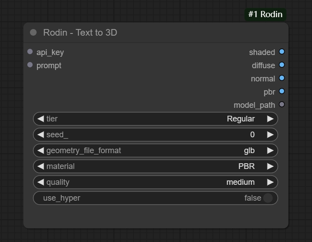Viewport: 312px width, 242px height.
Task: Open geometry_file_format dropdown showing glb
Action: (x=156, y=150)
